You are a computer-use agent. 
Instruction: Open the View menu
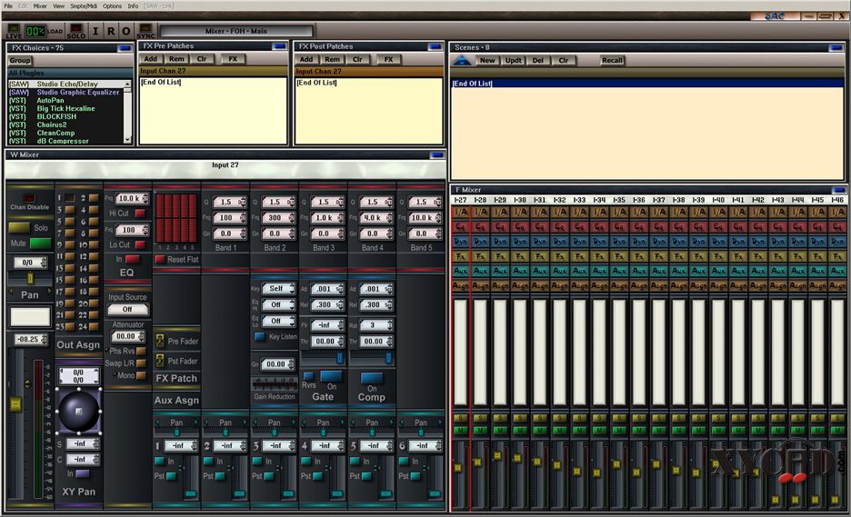pos(58,6)
